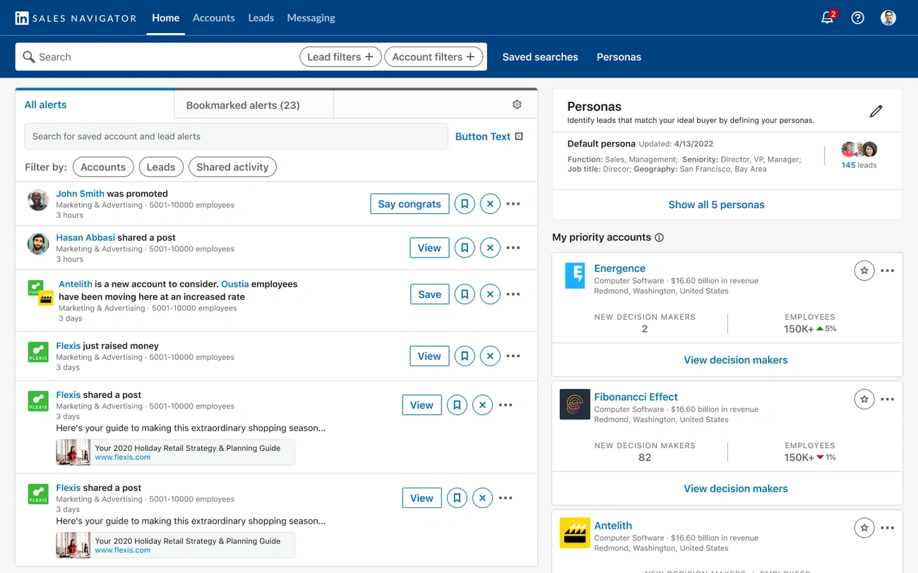Expand the Lead filters dropdown
The height and width of the screenshot is (573, 918).
pyautogui.click(x=340, y=56)
